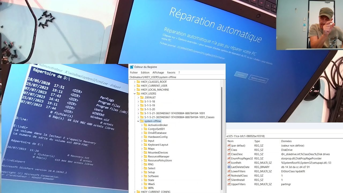Viewport: 343px width, 193px height.
Task: Select the S-1-5-20 key
Action: [150, 109]
